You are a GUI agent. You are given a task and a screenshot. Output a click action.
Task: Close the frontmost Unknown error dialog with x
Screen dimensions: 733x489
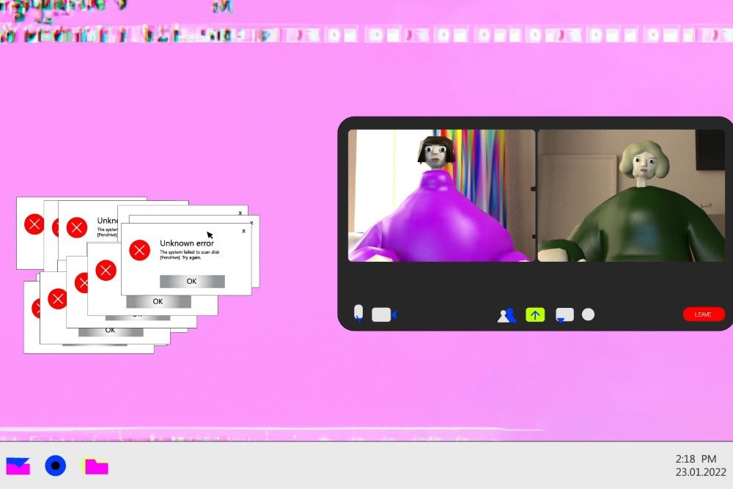pyautogui.click(x=243, y=230)
